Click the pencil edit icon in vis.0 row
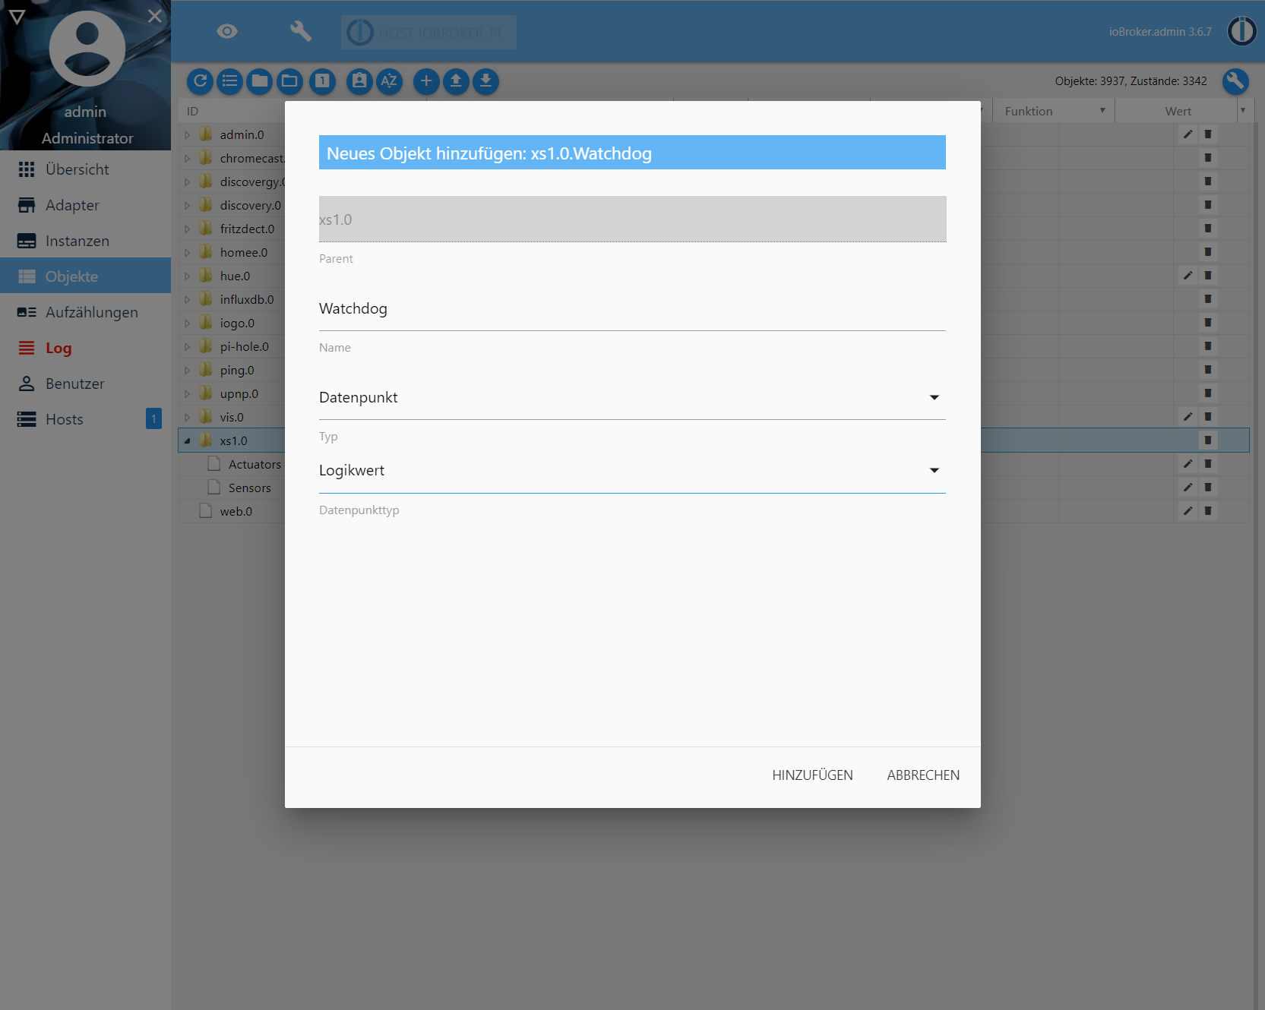The width and height of the screenshot is (1265, 1010). click(1188, 417)
